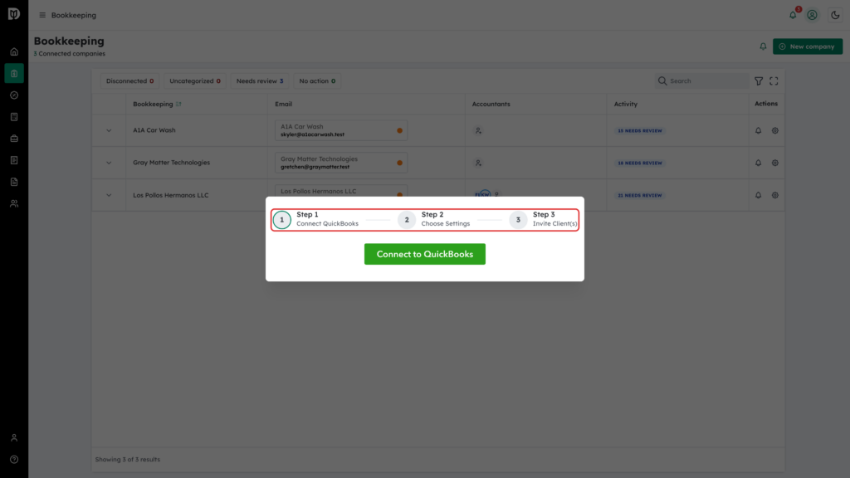Open the filter funnel icon
The width and height of the screenshot is (850, 478).
[759, 81]
